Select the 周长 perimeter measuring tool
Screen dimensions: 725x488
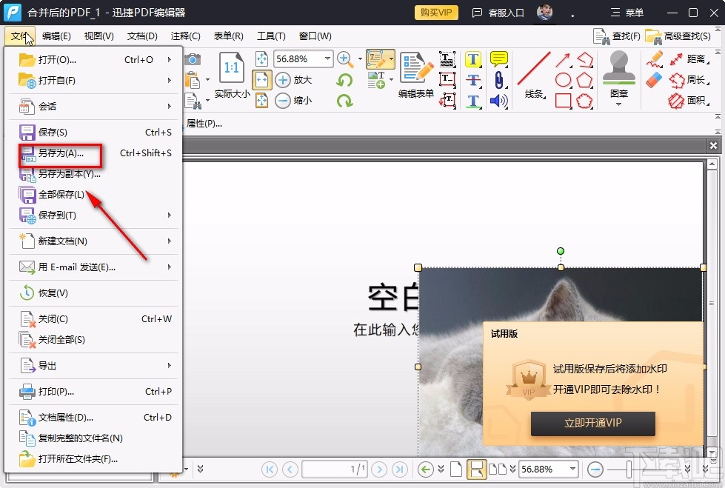[689, 80]
